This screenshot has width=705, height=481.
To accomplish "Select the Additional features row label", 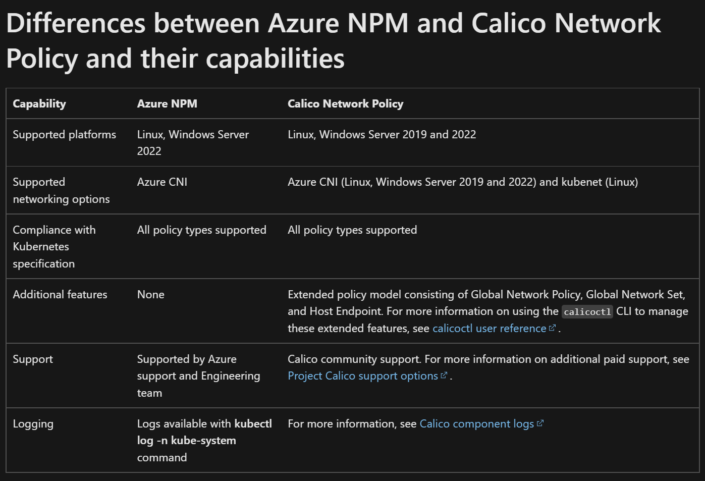I will click(x=60, y=295).
